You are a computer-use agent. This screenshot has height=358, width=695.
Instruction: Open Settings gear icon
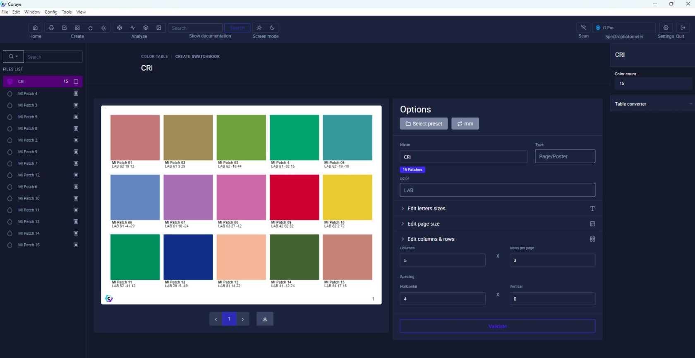[x=666, y=28]
